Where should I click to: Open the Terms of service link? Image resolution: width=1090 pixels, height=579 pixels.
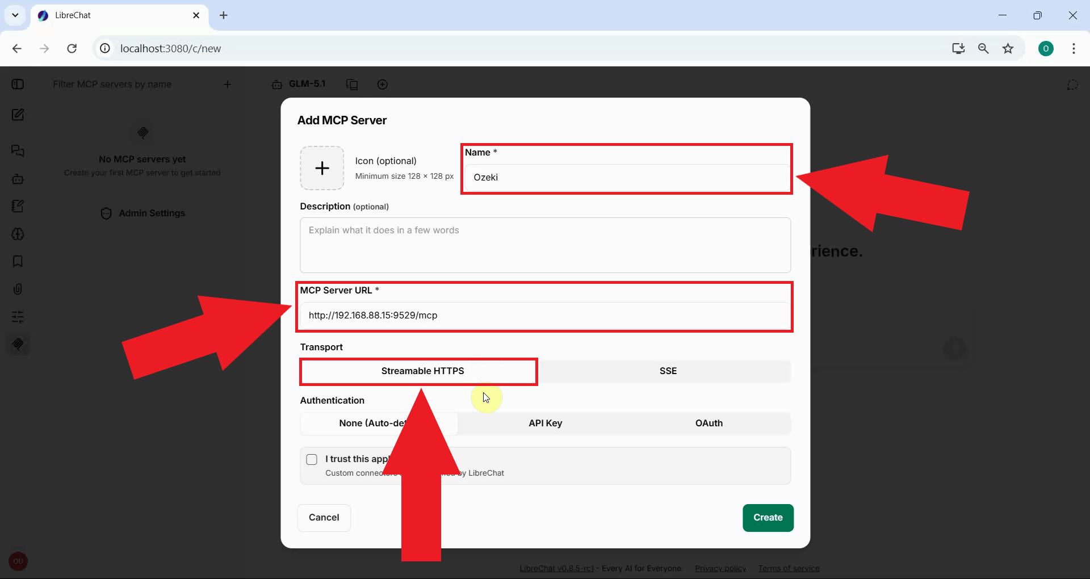click(789, 568)
